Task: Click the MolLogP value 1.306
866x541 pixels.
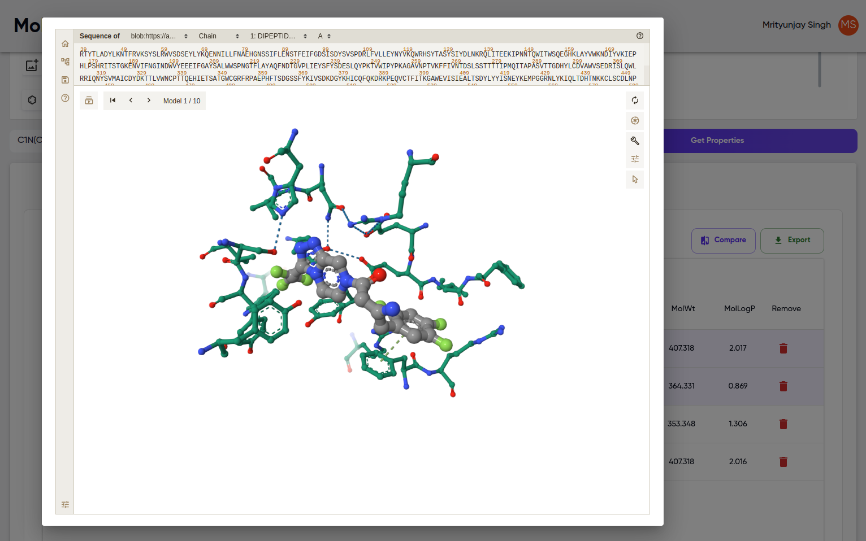Action: 738,424
